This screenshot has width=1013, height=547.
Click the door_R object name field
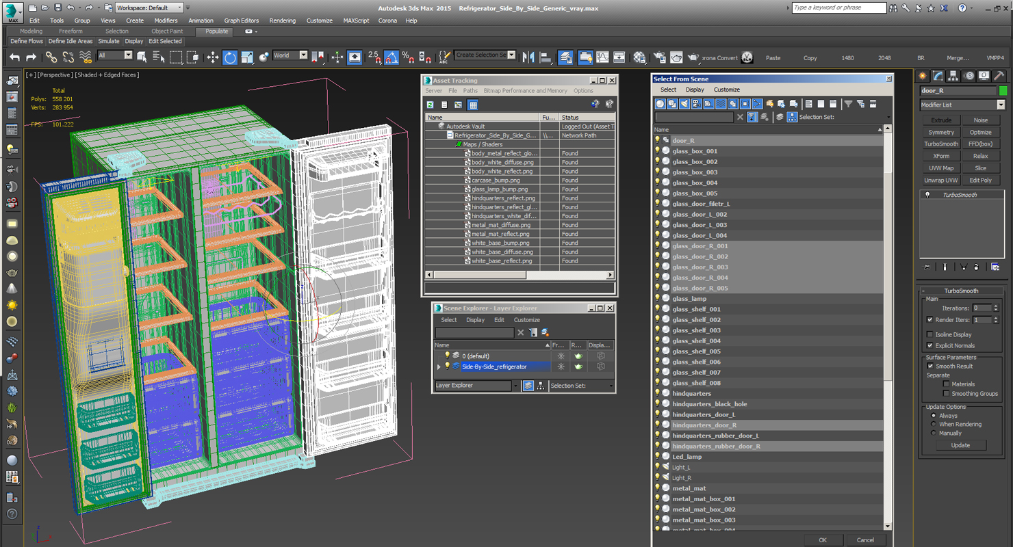(958, 91)
